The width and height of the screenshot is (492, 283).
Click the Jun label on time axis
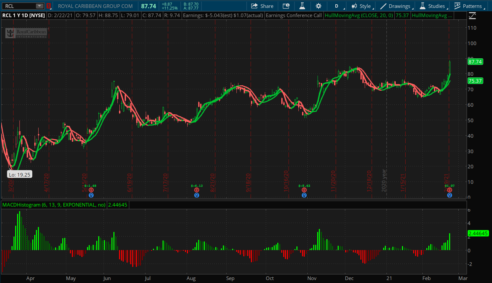[107, 278]
